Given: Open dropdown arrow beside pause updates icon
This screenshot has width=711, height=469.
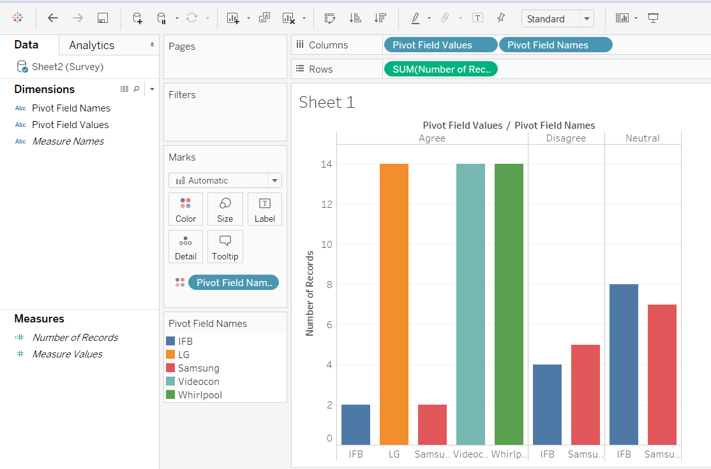Looking at the screenshot, I should [177, 18].
